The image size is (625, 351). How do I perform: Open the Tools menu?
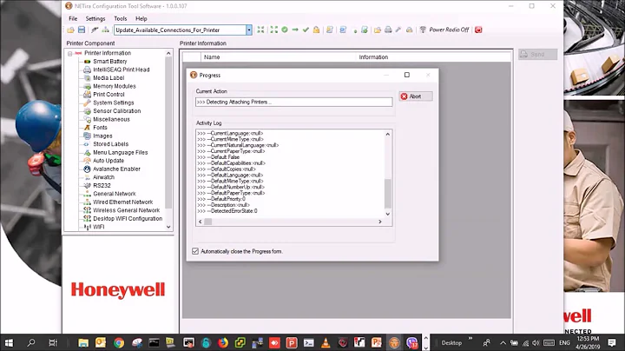tap(121, 19)
